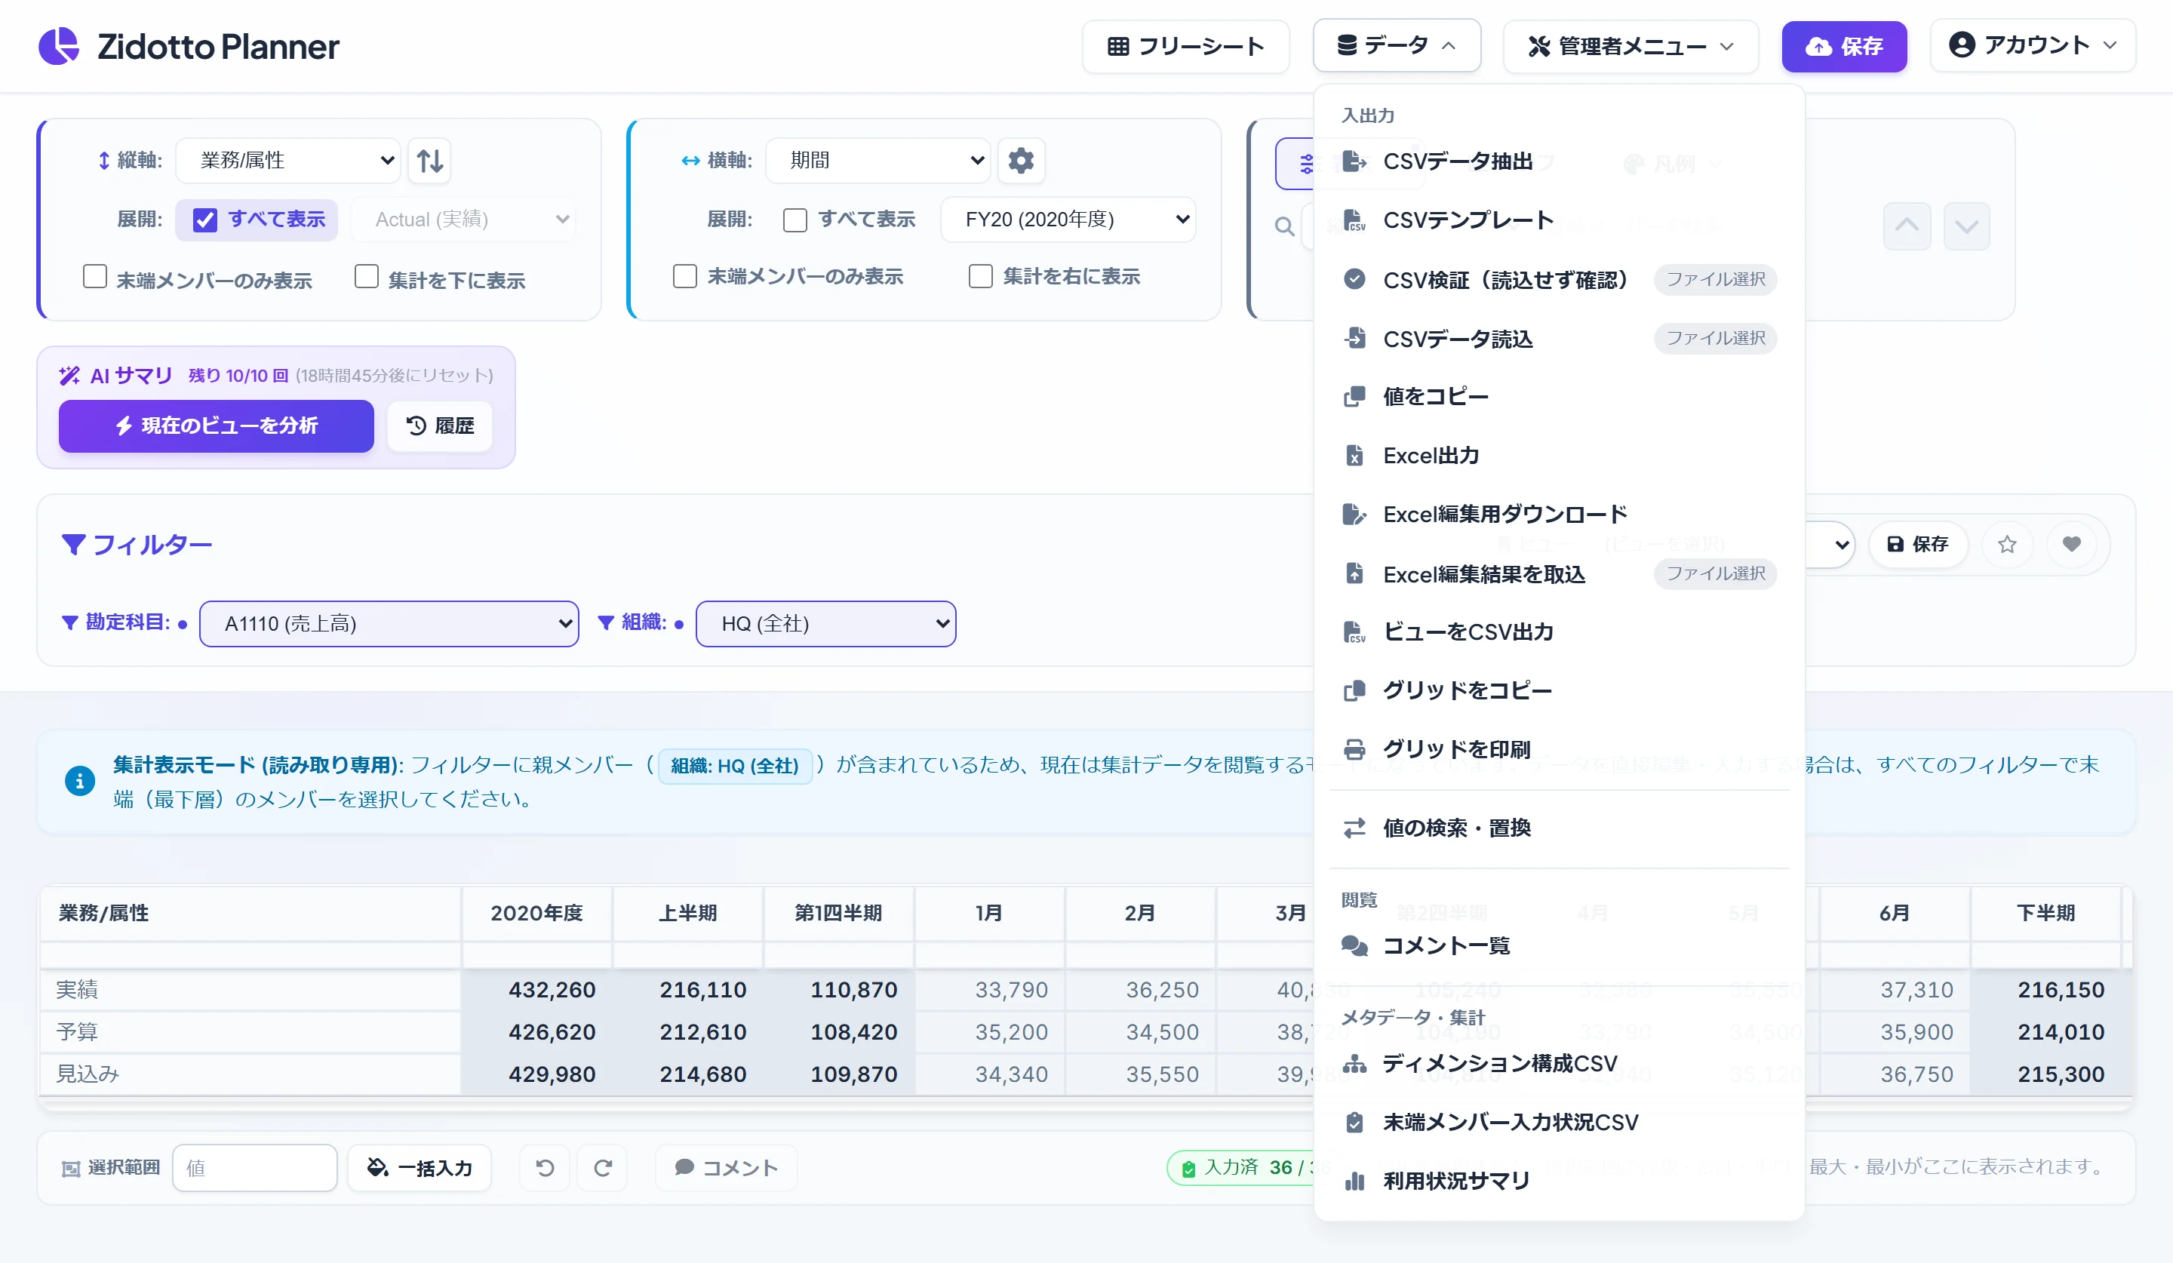The width and height of the screenshot is (2173, 1263).
Task: Click the move-up chevron button
Action: 1907,227
